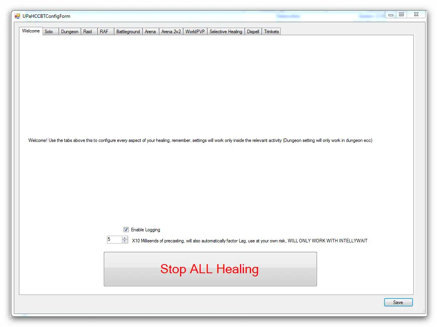Open the Battleground settings tab
437x327 pixels.
click(128, 32)
